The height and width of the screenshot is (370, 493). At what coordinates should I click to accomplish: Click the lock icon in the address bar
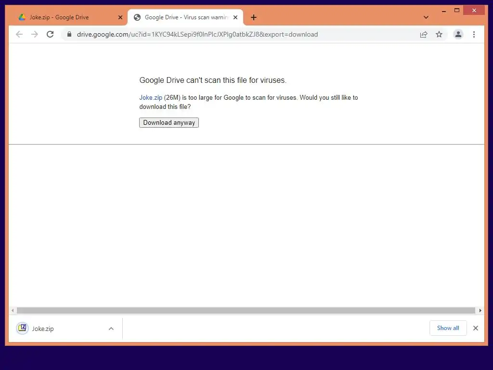[69, 34]
